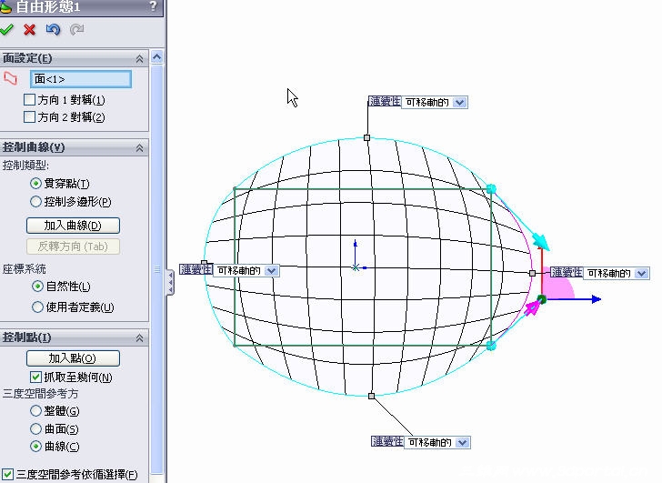Image resolution: width=662 pixels, height=483 pixels.
Task: Click 反轉方向 (Tab) button
Action: click(x=73, y=247)
